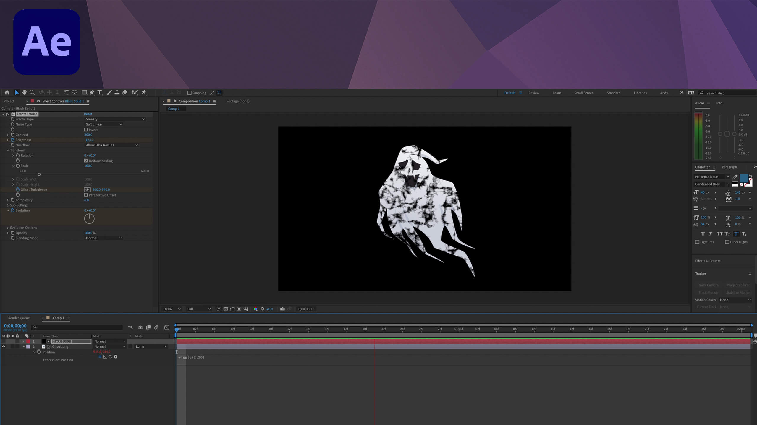Click the Reset link for Fractal Noise
Viewport: 757px width, 425px height.
point(88,114)
